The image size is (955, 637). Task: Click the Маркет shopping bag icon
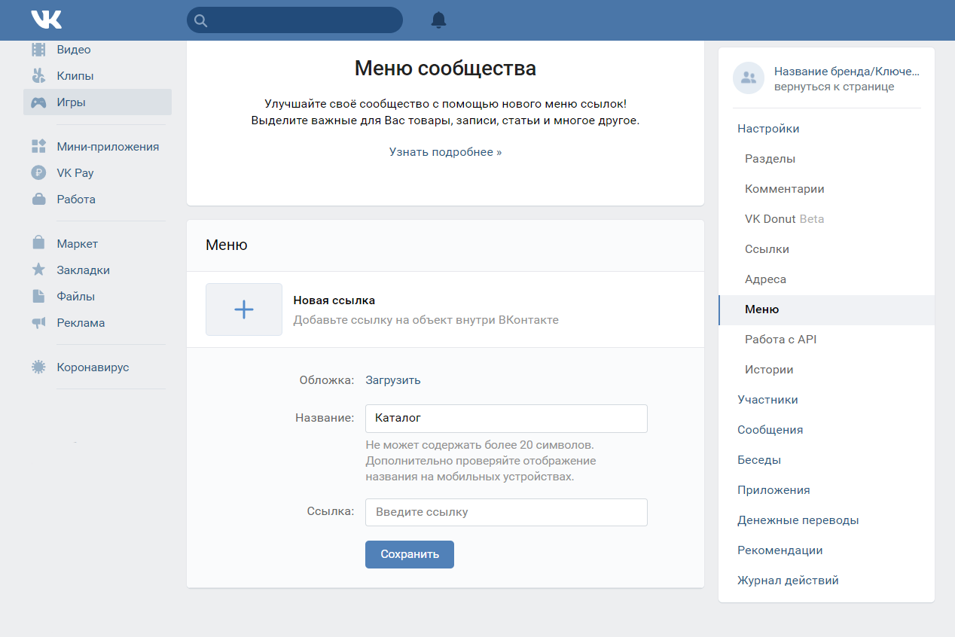point(38,244)
